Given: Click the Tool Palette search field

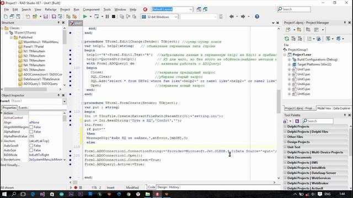Looking at the screenshot, I should tap(318, 121).
